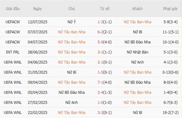Select the Chủ column header
Image resolution: width=182 pixels, height=119 pixels.
coord(71,9)
